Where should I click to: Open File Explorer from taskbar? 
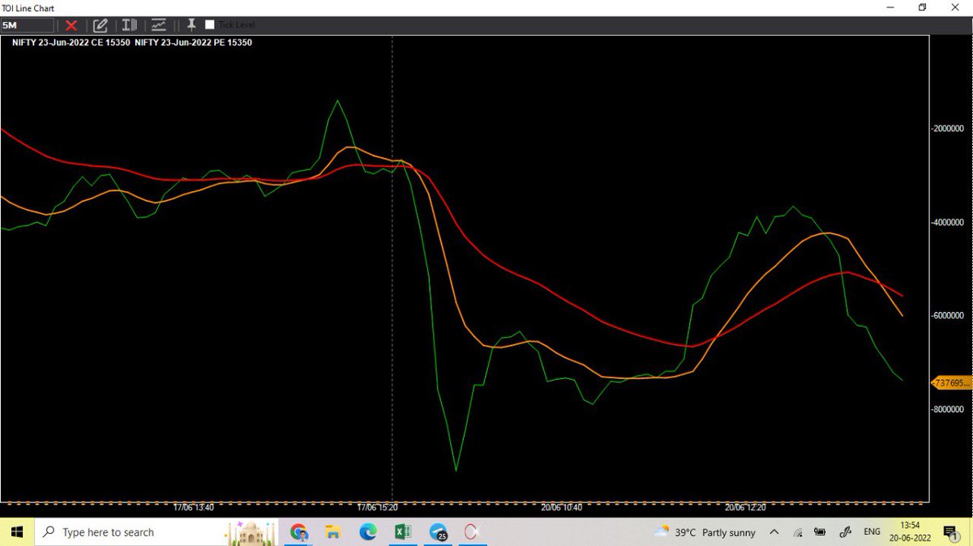tap(333, 532)
